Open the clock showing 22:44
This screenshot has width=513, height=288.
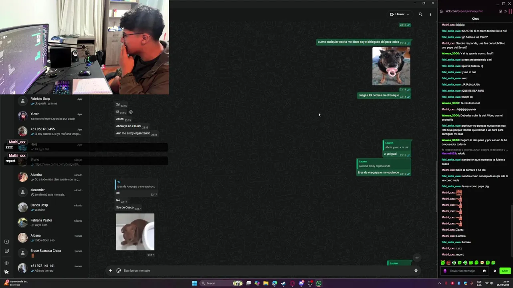click(503, 283)
